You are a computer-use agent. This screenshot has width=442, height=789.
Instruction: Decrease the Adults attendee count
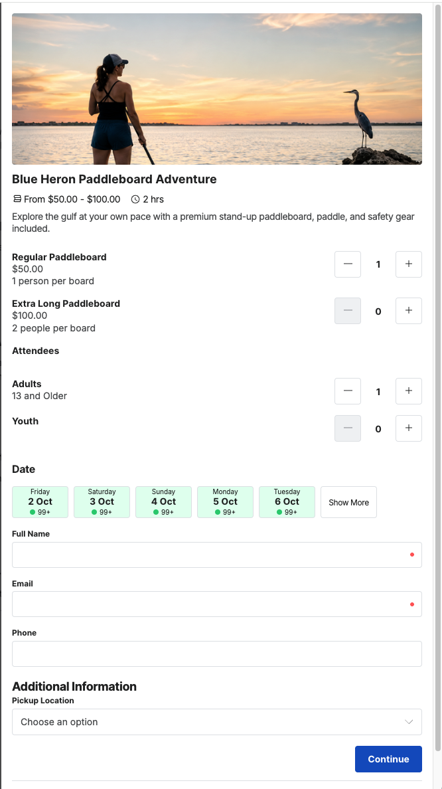pos(348,391)
